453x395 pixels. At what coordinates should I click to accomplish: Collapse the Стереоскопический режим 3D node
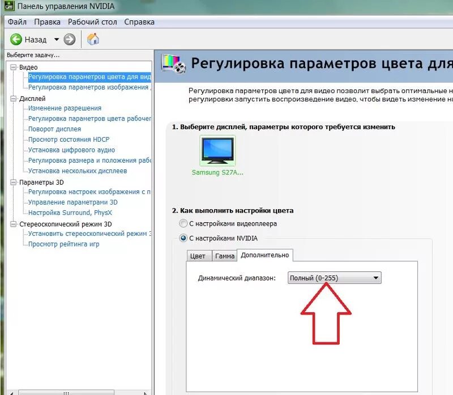(13, 224)
